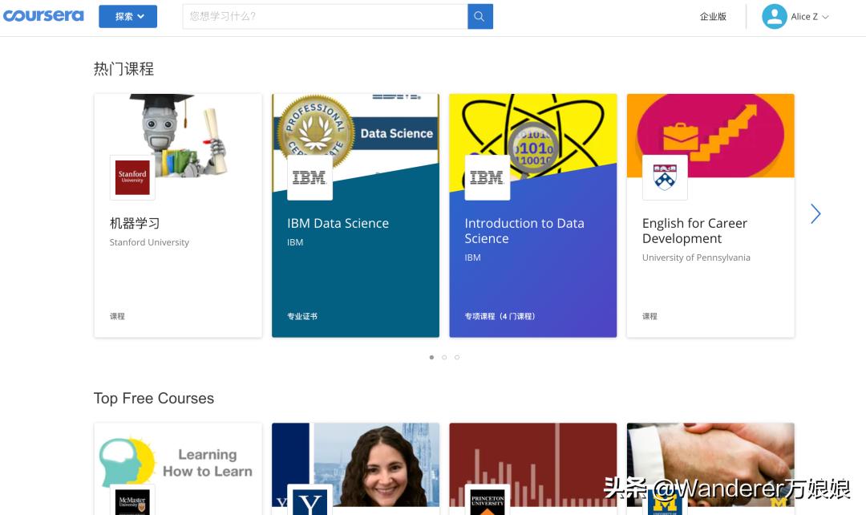866x515 pixels.
Task: Select the first carousel page dot
Action: pos(431,357)
